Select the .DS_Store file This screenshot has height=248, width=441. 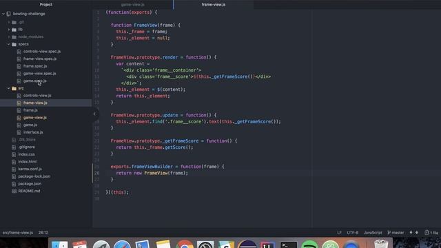click(27, 139)
